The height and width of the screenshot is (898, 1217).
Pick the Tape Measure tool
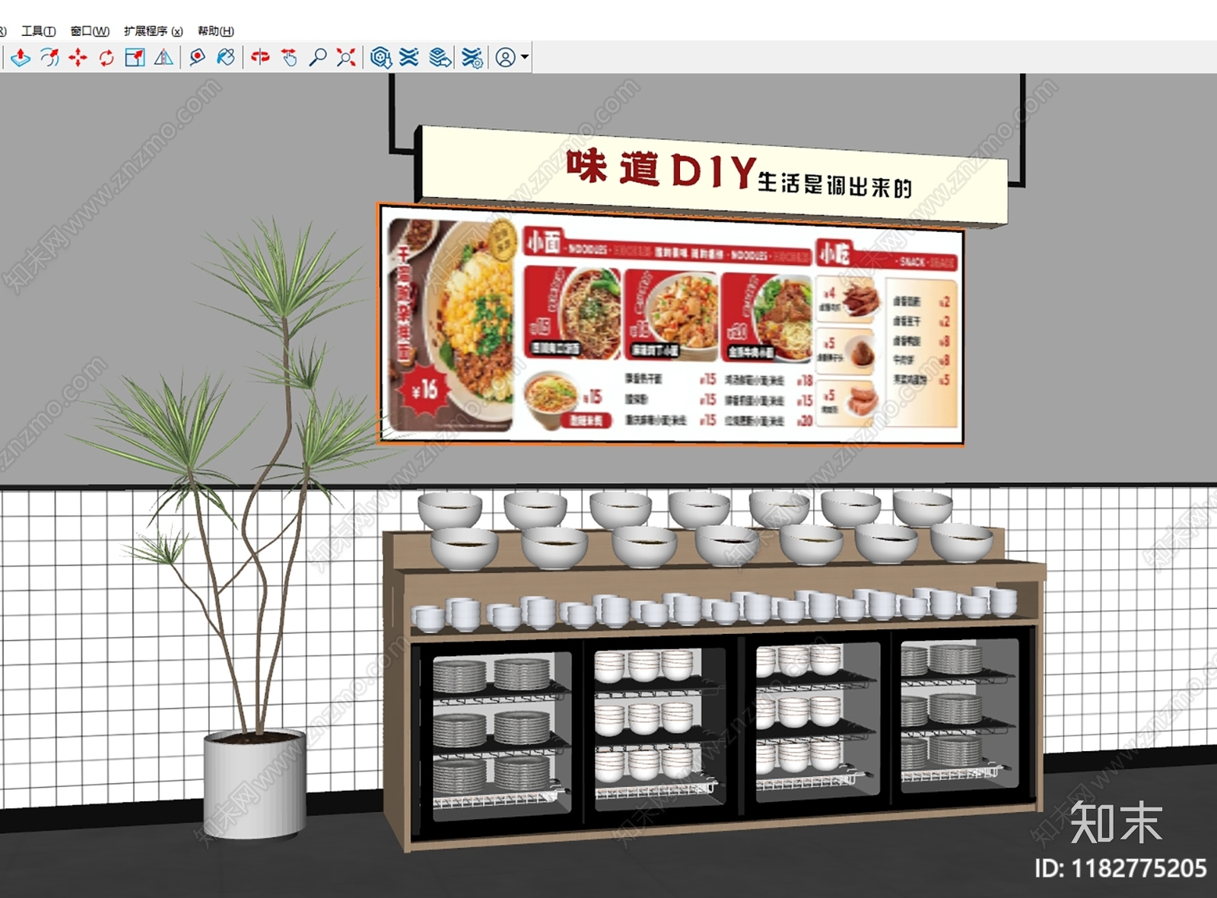point(197,57)
